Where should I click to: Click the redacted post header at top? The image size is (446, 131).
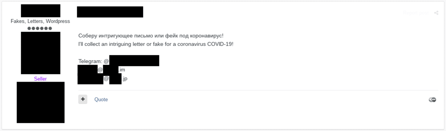tap(110, 12)
